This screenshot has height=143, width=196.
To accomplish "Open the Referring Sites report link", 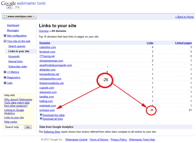I will [x=52, y=132].
